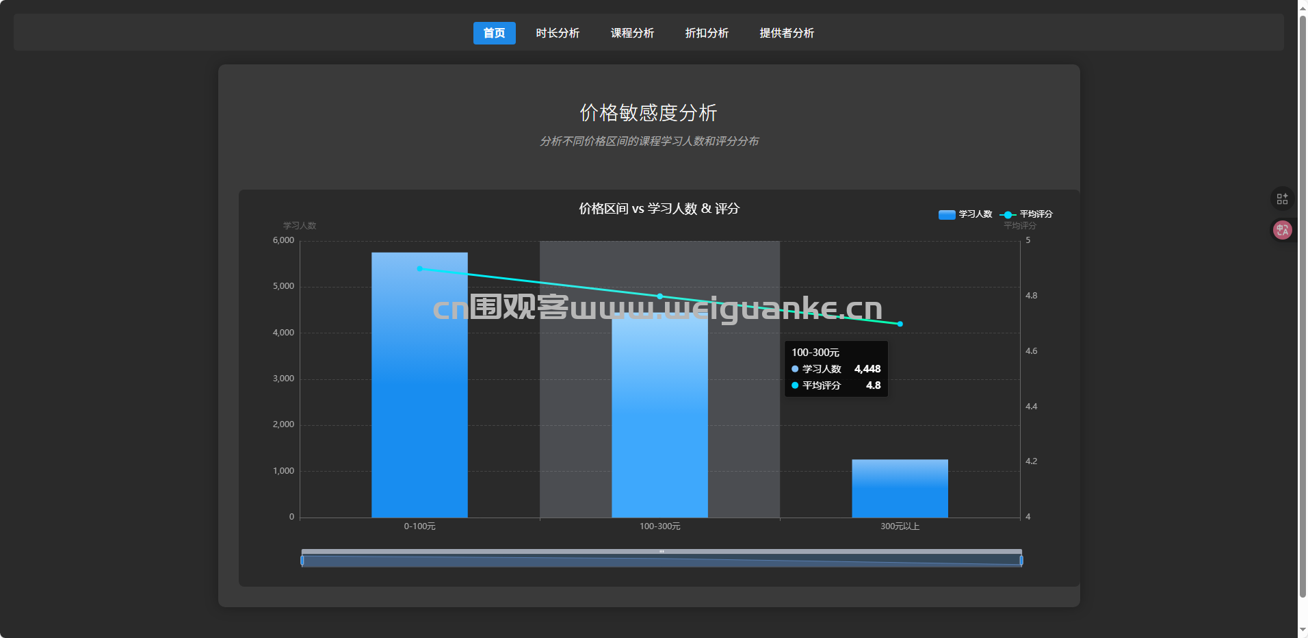
Task: Click the right handle of zoom slider
Action: (x=1021, y=561)
